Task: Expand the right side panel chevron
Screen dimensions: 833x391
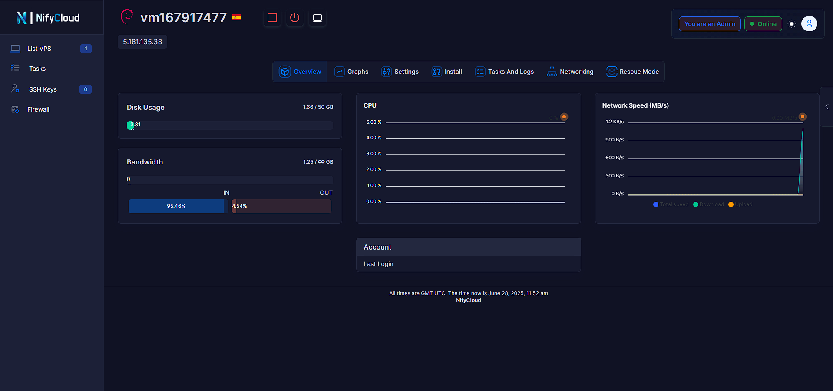Action: [x=826, y=107]
